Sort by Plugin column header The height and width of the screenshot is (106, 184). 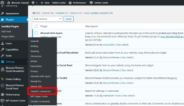[44, 26]
